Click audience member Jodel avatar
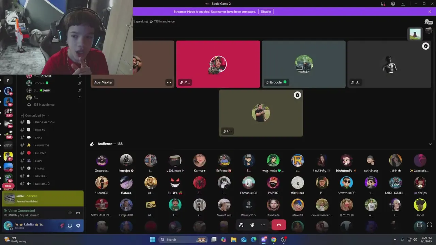 tap(420, 205)
